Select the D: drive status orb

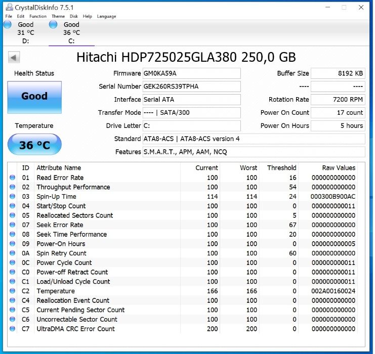[7, 25]
